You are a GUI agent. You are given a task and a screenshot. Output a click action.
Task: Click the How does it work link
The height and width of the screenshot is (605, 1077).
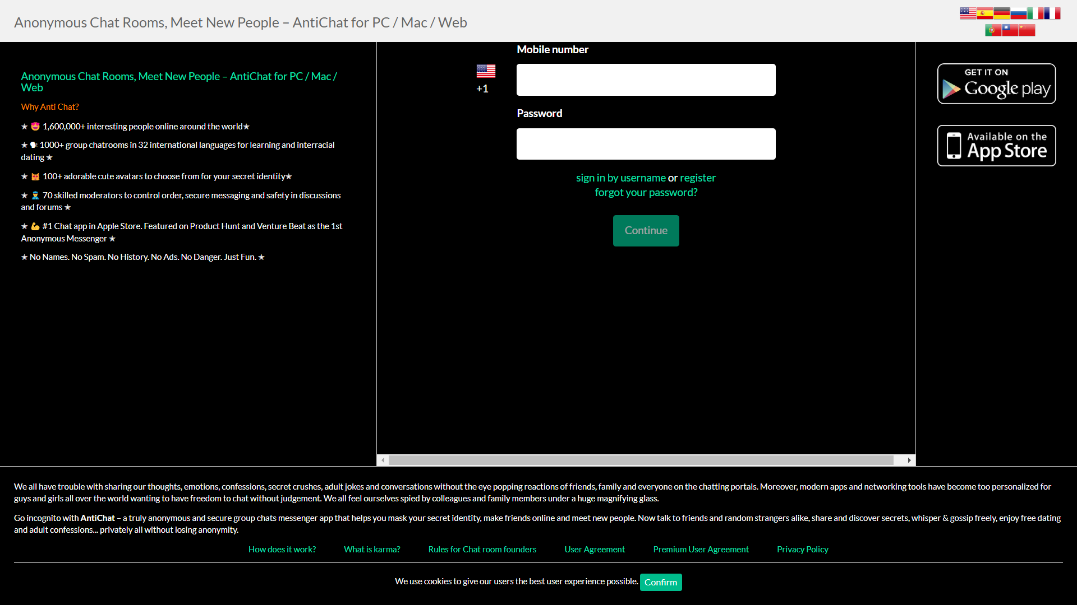(282, 549)
